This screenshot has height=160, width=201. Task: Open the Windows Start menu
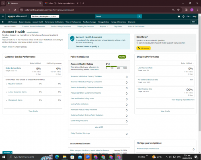pyautogui.click(x=4, y=157)
